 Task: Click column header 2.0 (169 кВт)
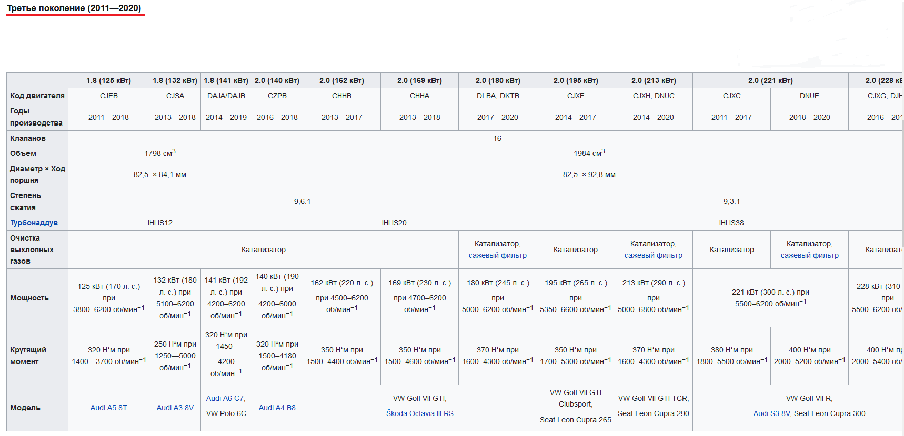419,80
